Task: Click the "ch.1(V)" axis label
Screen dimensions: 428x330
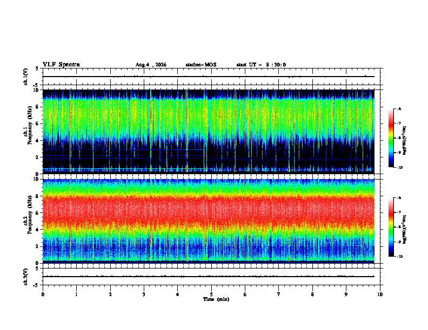Action: 25,77
